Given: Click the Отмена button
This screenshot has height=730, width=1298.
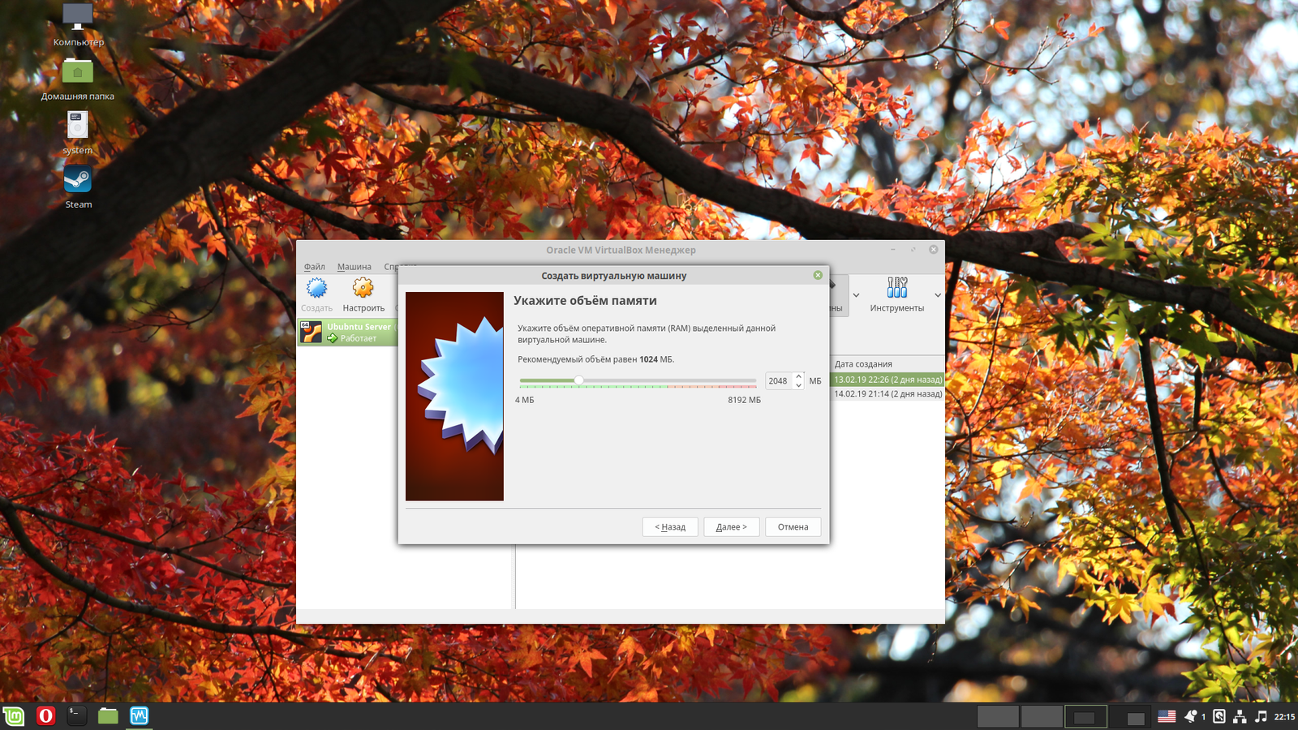Looking at the screenshot, I should 793,527.
